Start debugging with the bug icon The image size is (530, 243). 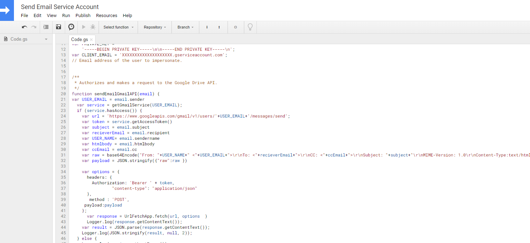pos(93,27)
